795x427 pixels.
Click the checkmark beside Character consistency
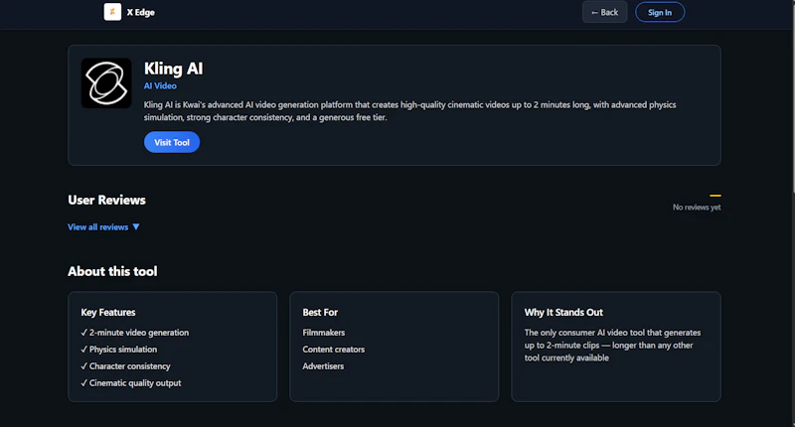click(84, 365)
